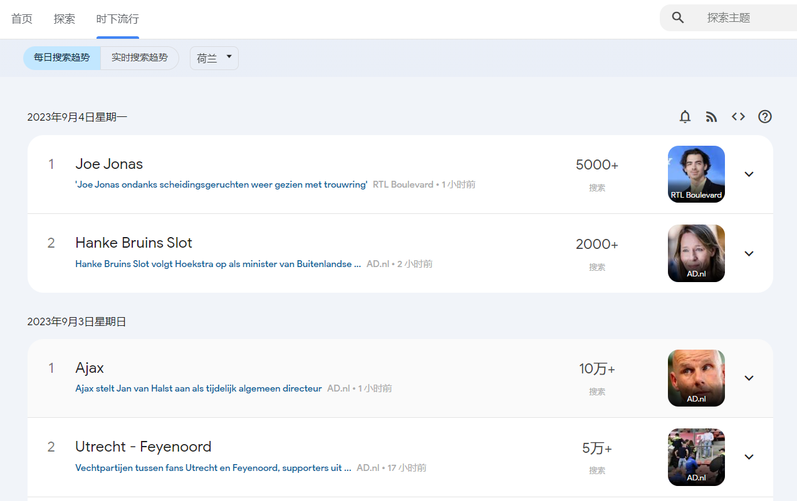Go to the 首页 tab
The image size is (797, 501).
[22, 19]
